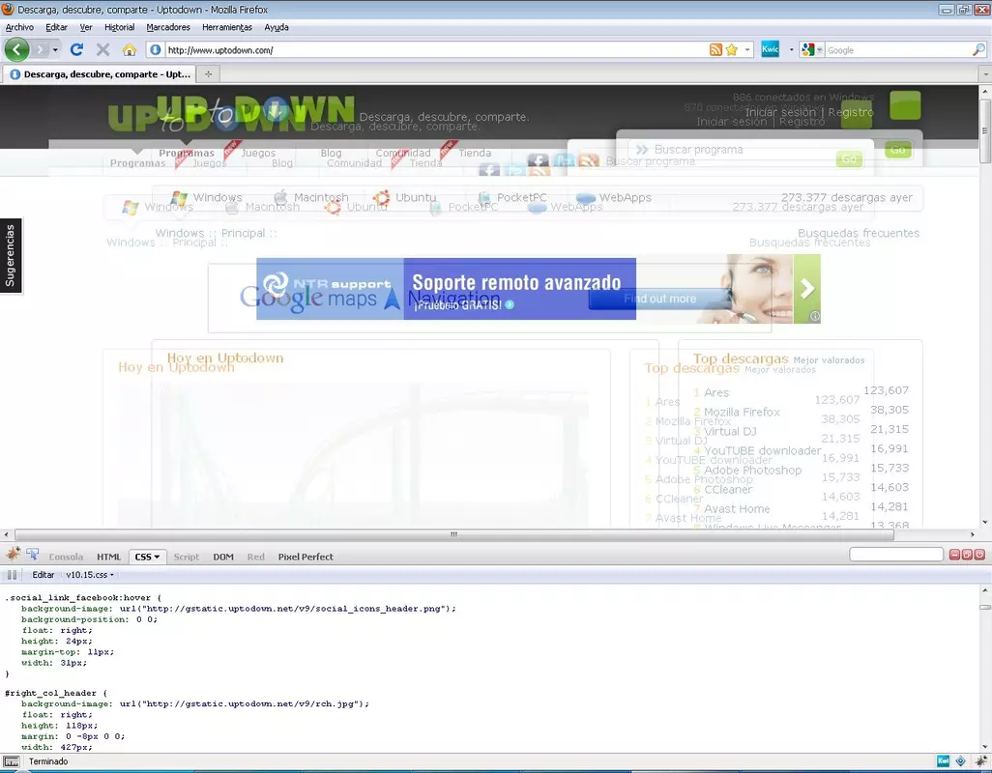Turn off Firebug with the power icon
The width and height of the screenshot is (992, 773).
click(980, 555)
